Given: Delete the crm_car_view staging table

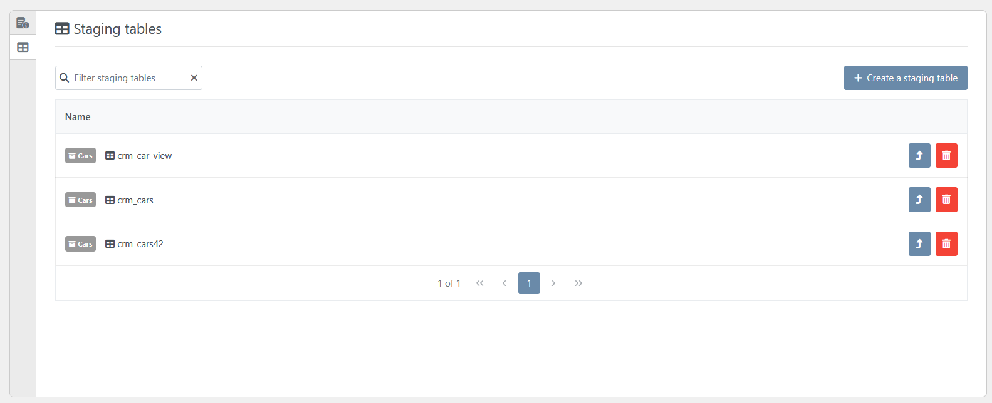Looking at the screenshot, I should tap(946, 156).
